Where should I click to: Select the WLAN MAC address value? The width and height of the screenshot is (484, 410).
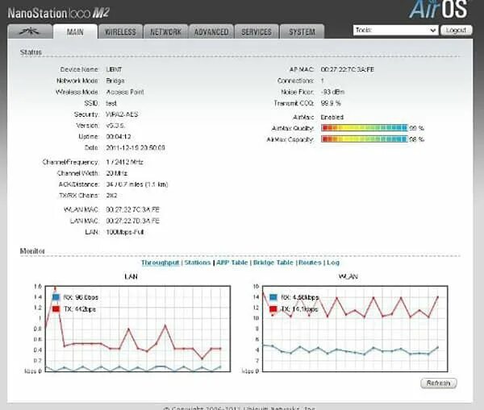pos(133,209)
